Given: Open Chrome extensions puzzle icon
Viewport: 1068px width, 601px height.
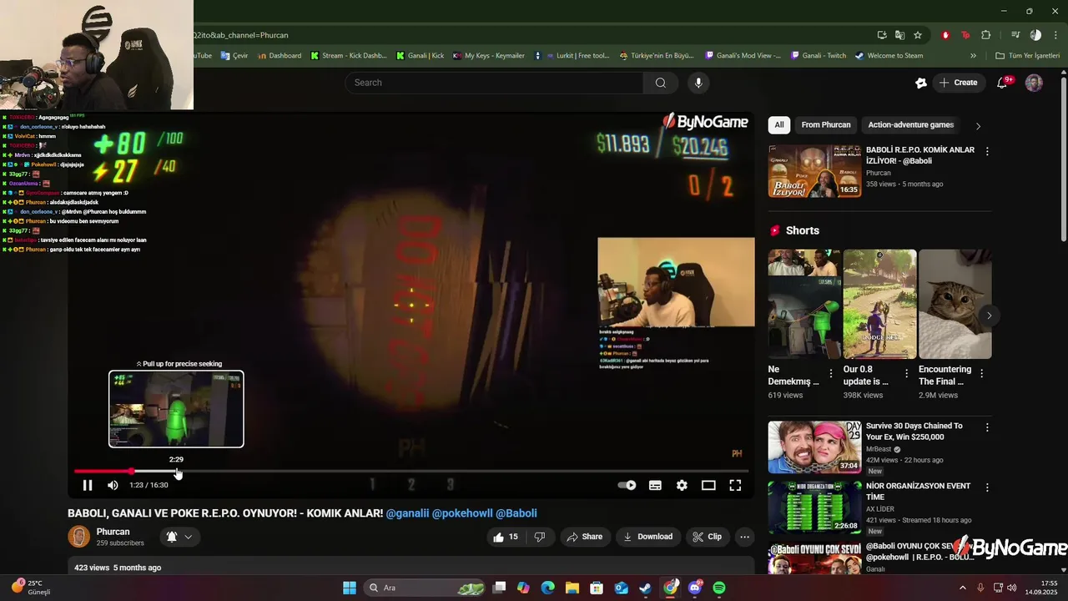Looking at the screenshot, I should tap(985, 35).
